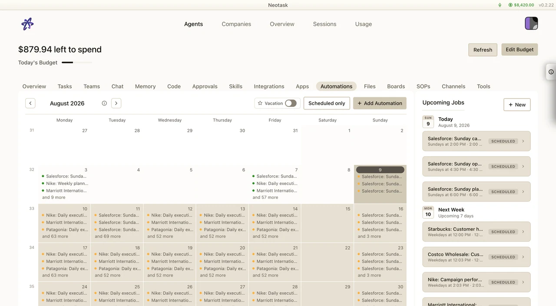Screen dimensions: 556x306
Task: Switch to the Memory tab
Action: 145,86
